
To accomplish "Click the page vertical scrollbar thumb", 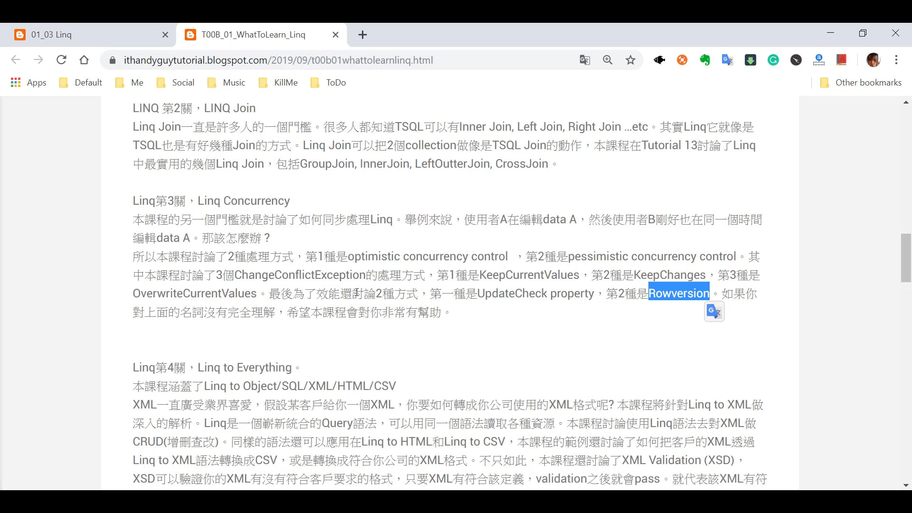I will [905, 258].
